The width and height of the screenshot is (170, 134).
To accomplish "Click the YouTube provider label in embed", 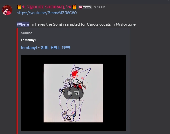I will click(x=26, y=33).
